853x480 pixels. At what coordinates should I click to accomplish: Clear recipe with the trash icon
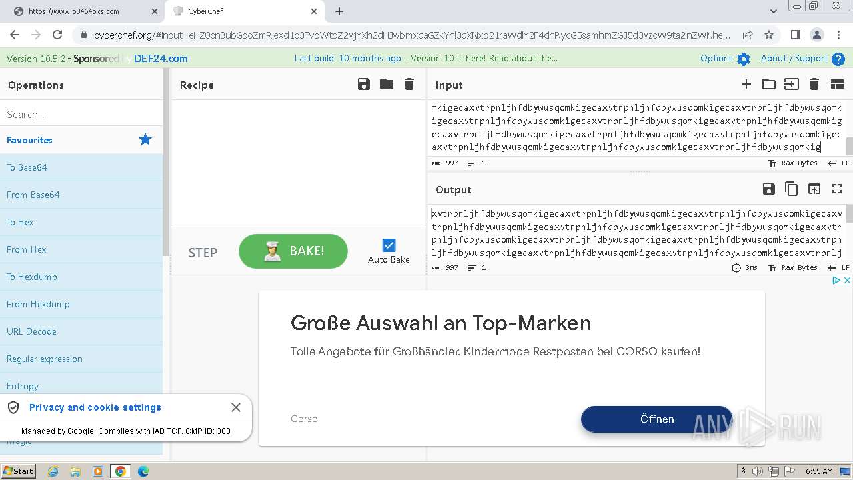click(409, 84)
